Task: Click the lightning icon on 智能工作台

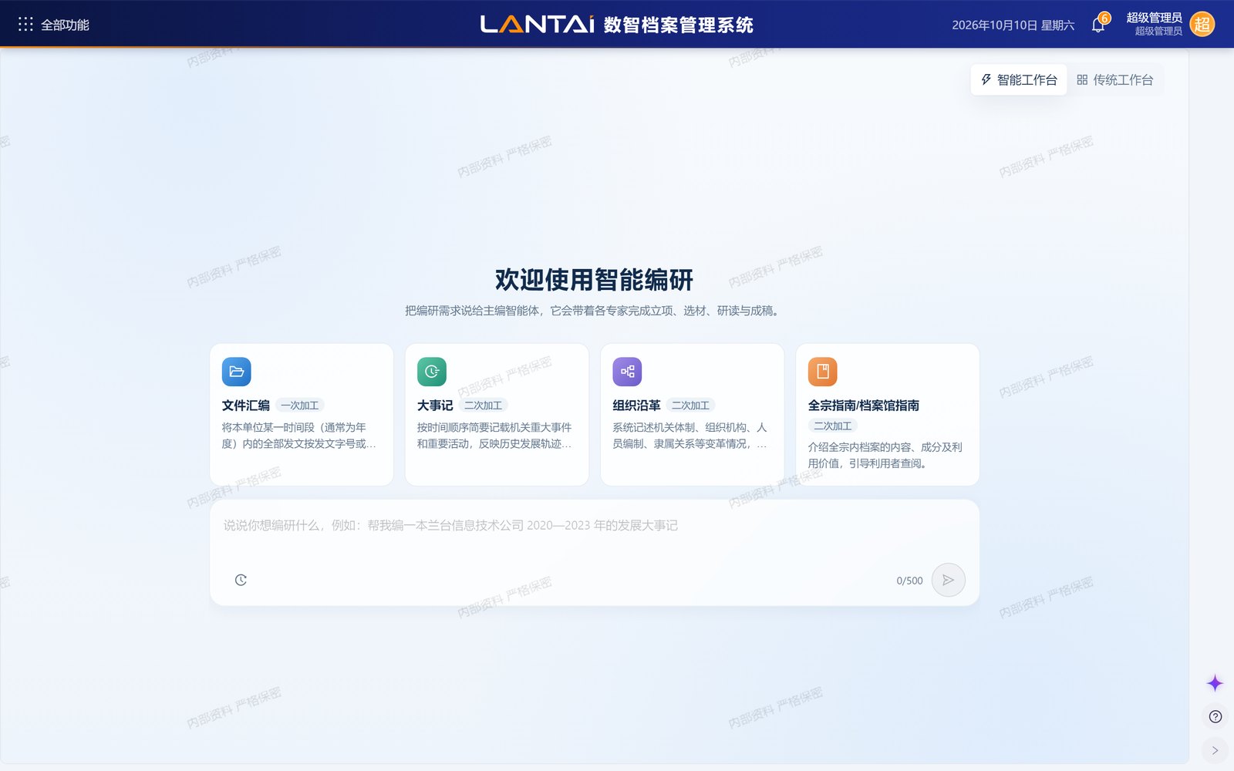Action: [986, 79]
